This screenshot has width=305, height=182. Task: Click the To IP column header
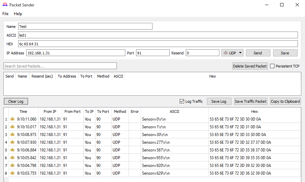click(89, 111)
